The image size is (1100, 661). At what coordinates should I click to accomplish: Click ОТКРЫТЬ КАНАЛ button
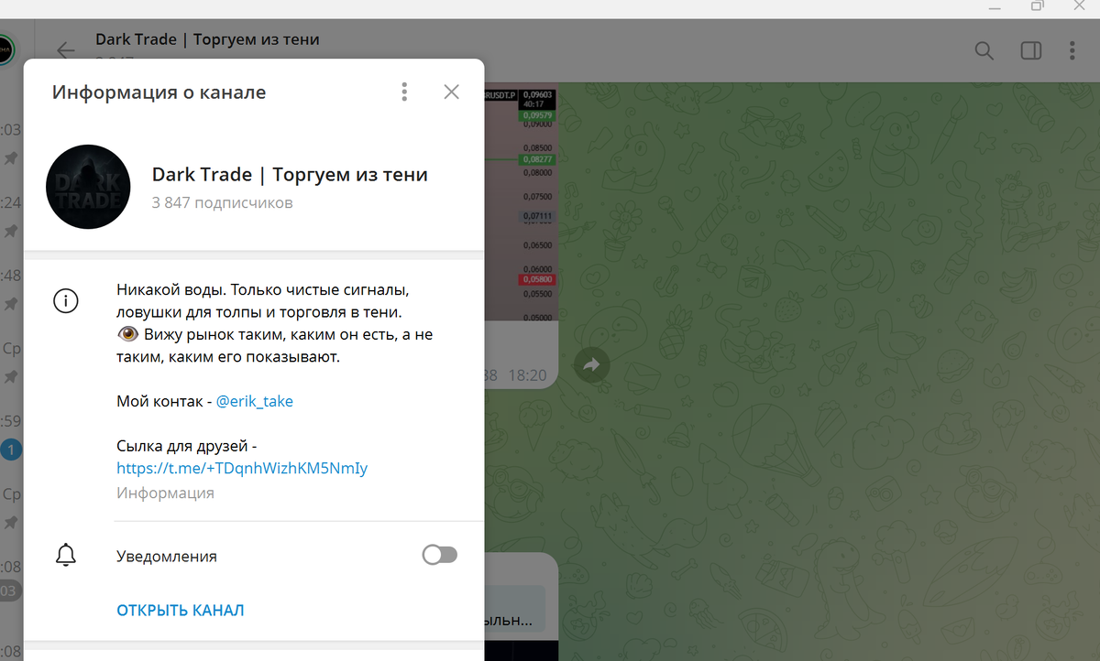181,610
